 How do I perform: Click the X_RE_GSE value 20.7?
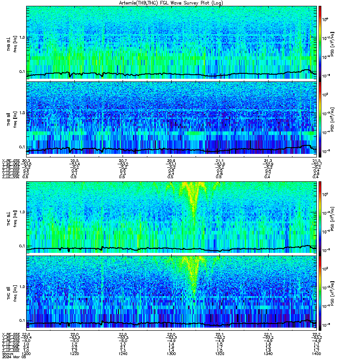click(x=123, y=161)
